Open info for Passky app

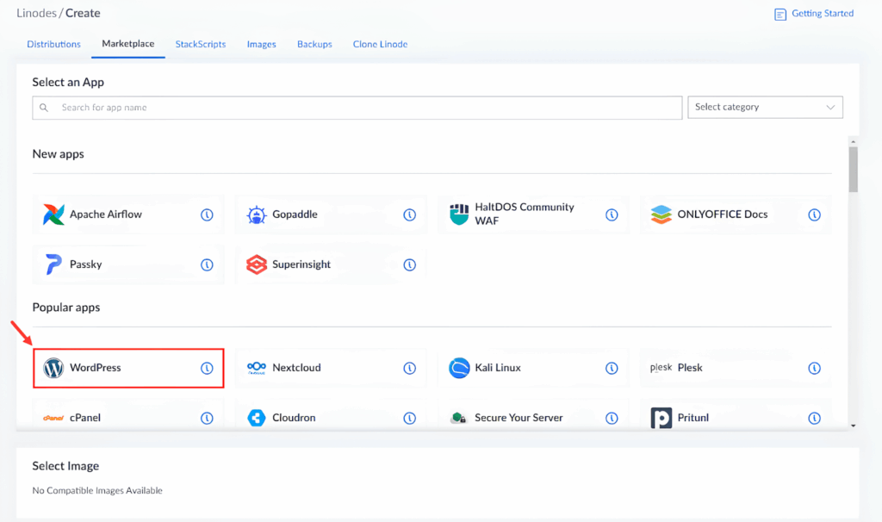207,264
